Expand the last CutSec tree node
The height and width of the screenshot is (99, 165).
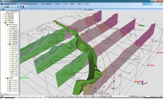pos(8,91)
